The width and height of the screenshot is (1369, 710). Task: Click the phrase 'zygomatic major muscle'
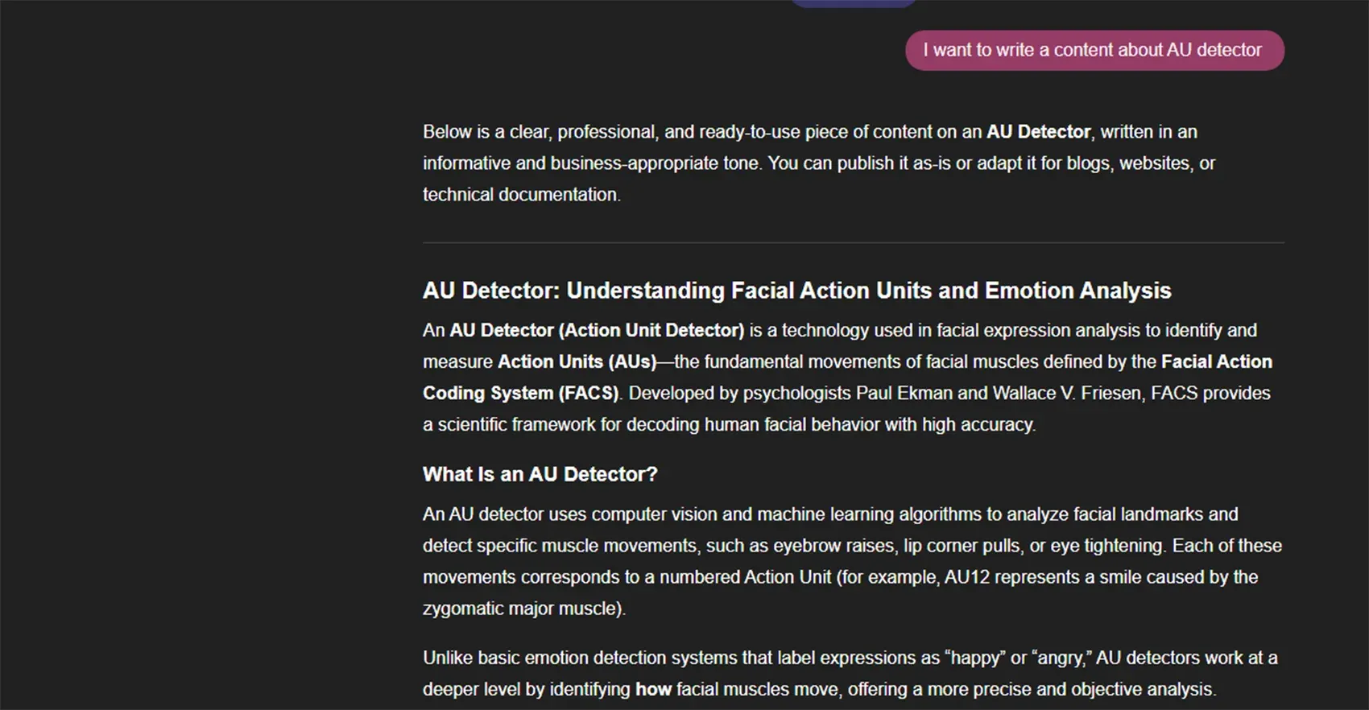521,609
